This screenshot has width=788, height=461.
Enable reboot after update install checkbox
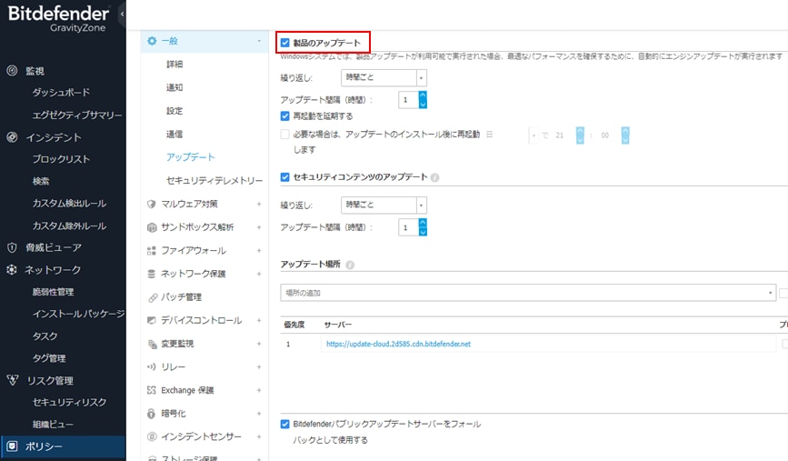[285, 135]
